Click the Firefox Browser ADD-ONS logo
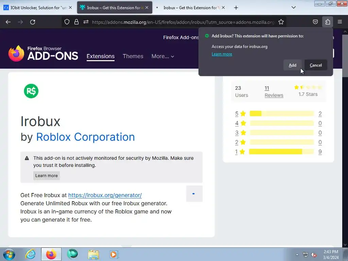This screenshot has width=348, height=261. click(x=43, y=53)
